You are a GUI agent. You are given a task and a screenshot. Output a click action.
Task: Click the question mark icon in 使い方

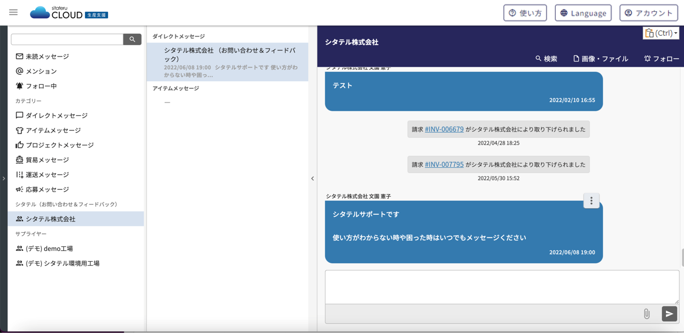[x=513, y=12]
